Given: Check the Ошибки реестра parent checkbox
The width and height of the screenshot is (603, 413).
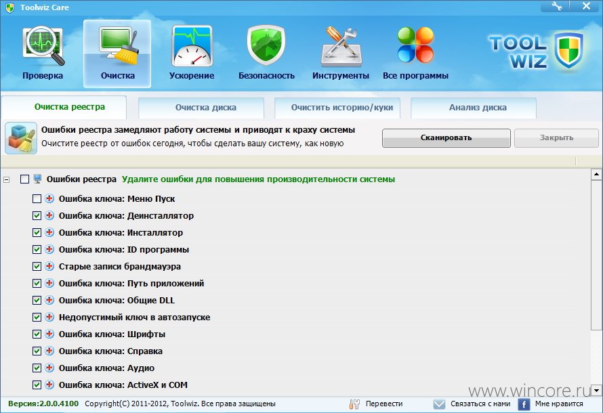Looking at the screenshot, I should pyautogui.click(x=24, y=179).
